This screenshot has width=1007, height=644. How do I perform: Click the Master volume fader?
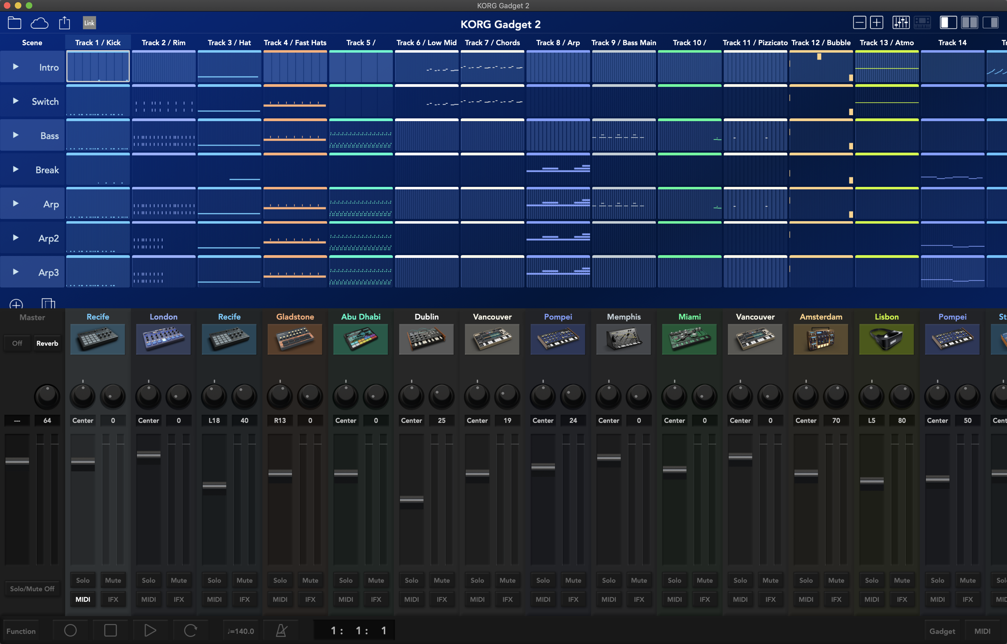tap(17, 461)
